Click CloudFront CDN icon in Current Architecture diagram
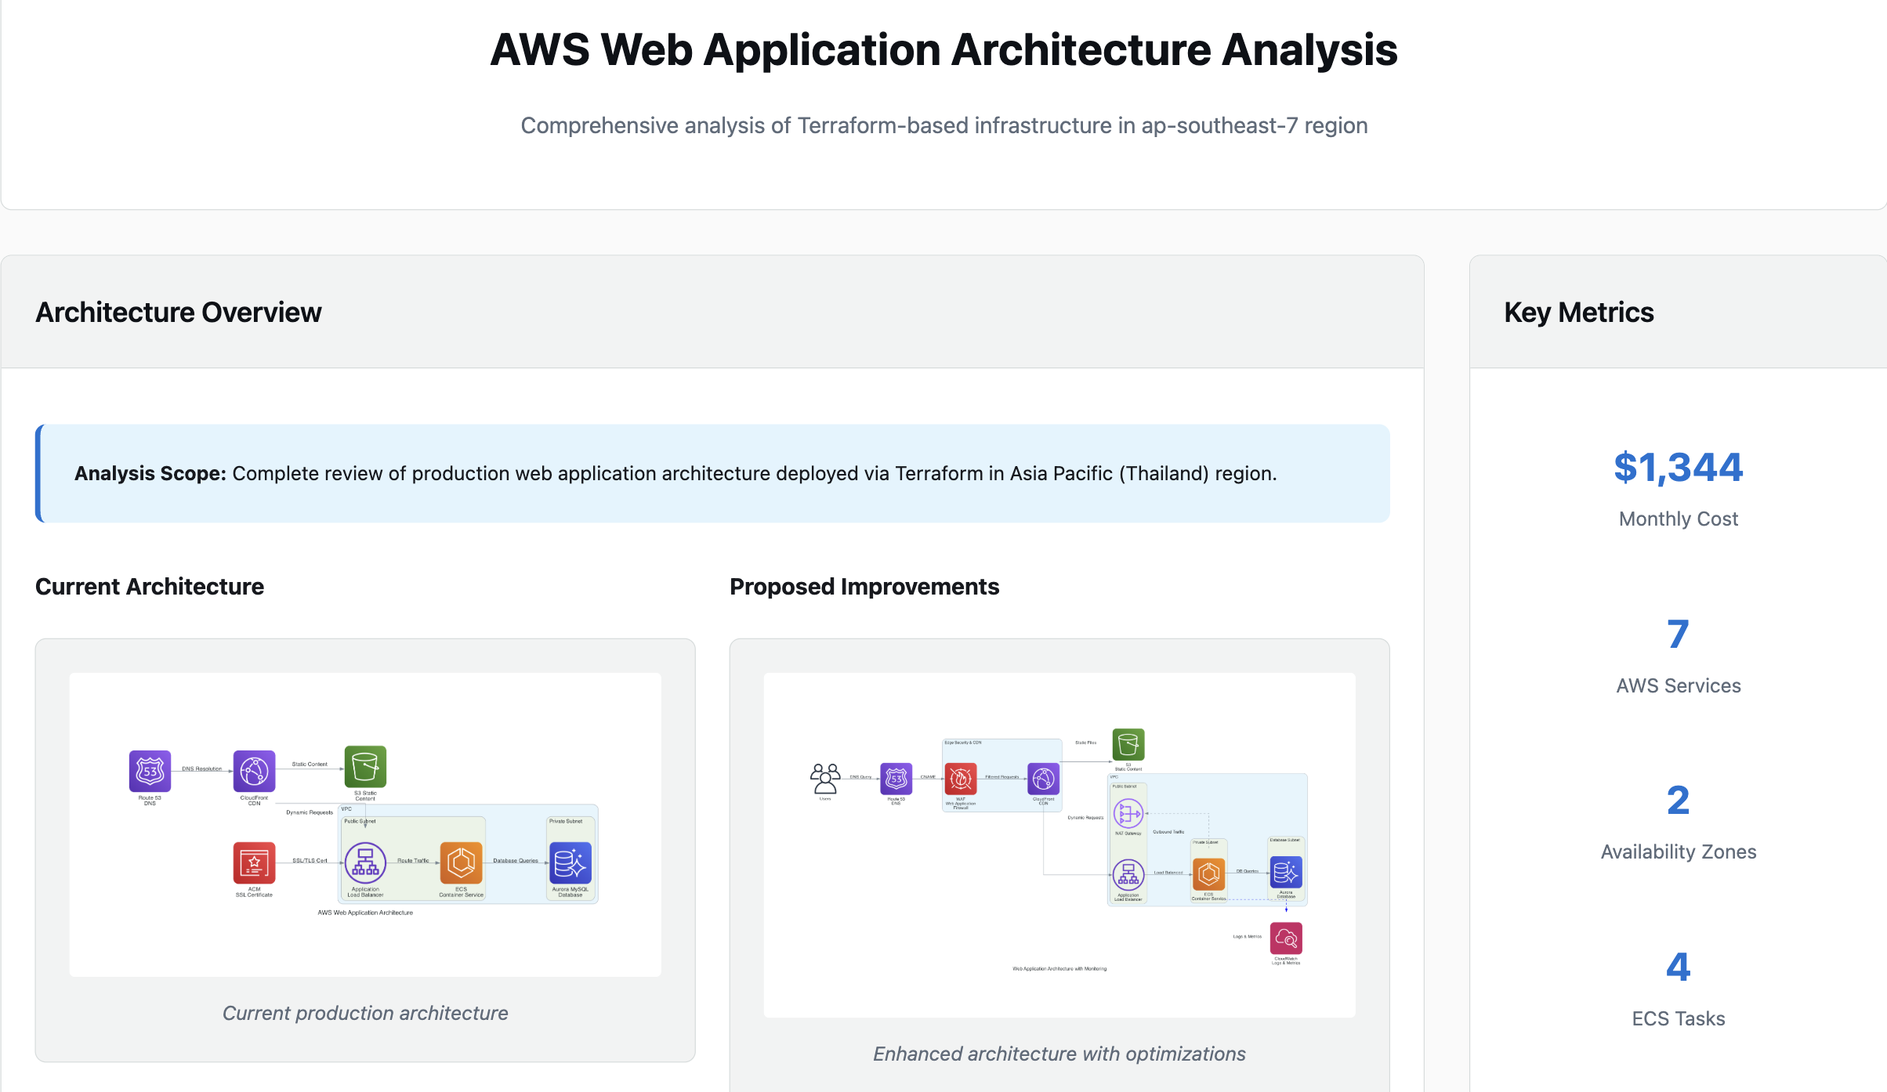Image resolution: width=1887 pixels, height=1092 pixels. 254,771
